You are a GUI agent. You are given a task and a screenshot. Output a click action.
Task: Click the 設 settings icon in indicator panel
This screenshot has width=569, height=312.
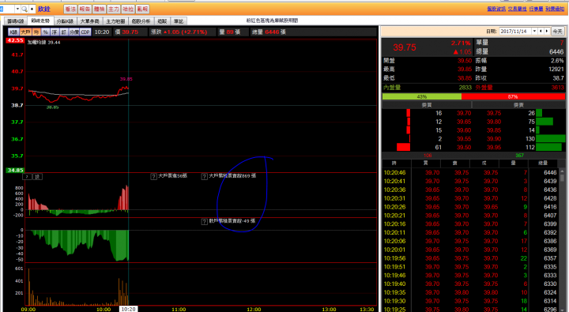pos(38,177)
